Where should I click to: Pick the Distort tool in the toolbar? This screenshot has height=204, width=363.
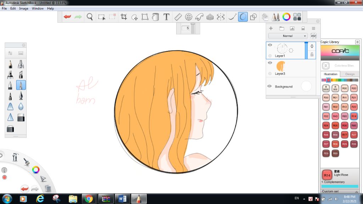coord(145,17)
